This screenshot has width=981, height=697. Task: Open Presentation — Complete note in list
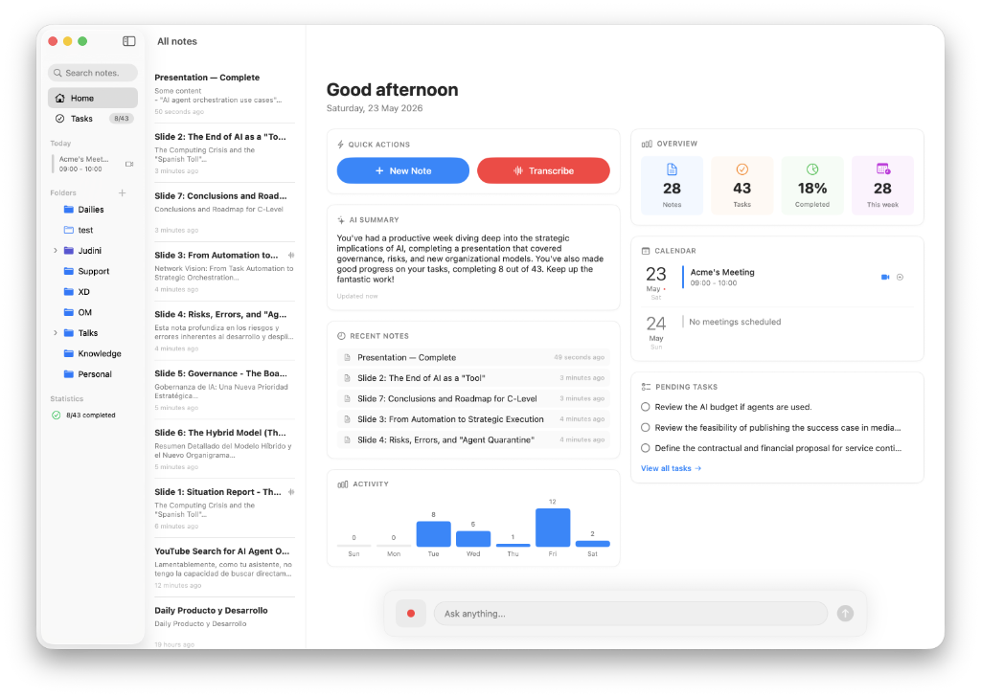click(x=224, y=94)
